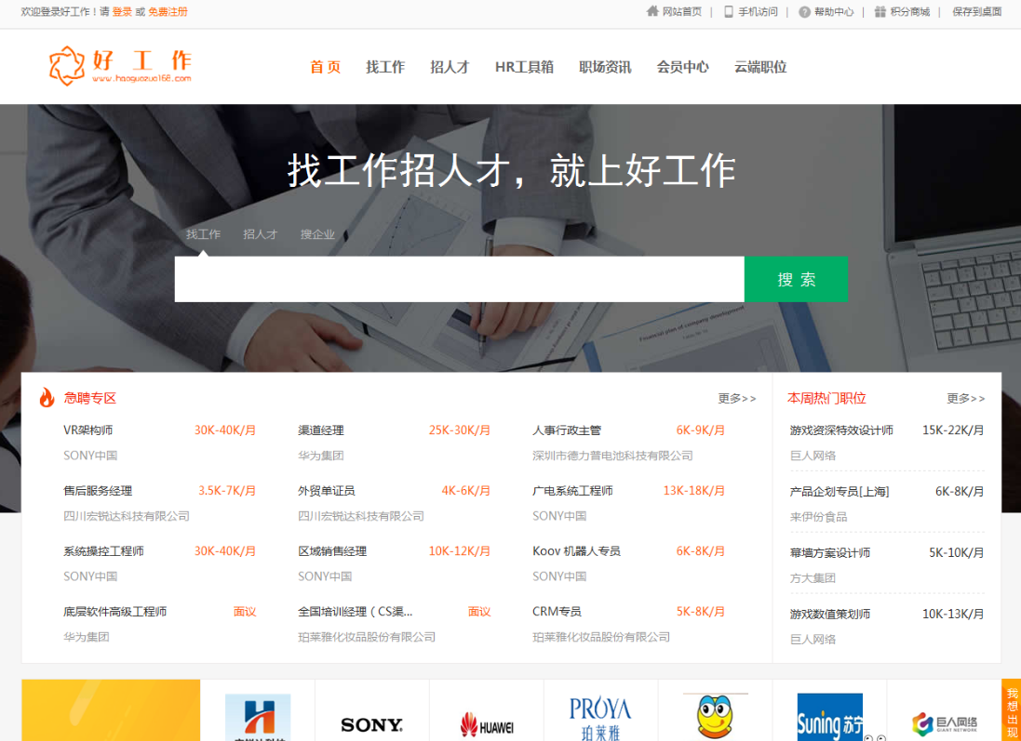Screen dimensions: 1021x741
Task: Open HR工具箱 navigation menu item
Action: click(524, 67)
